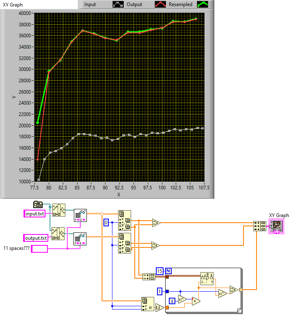Click the output.txt string constant
291x318 pixels.
pyautogui.click(x=36, y=238)
